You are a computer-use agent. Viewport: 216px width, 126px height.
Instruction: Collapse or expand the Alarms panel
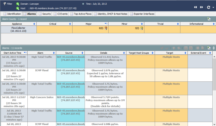click(214, 48)
